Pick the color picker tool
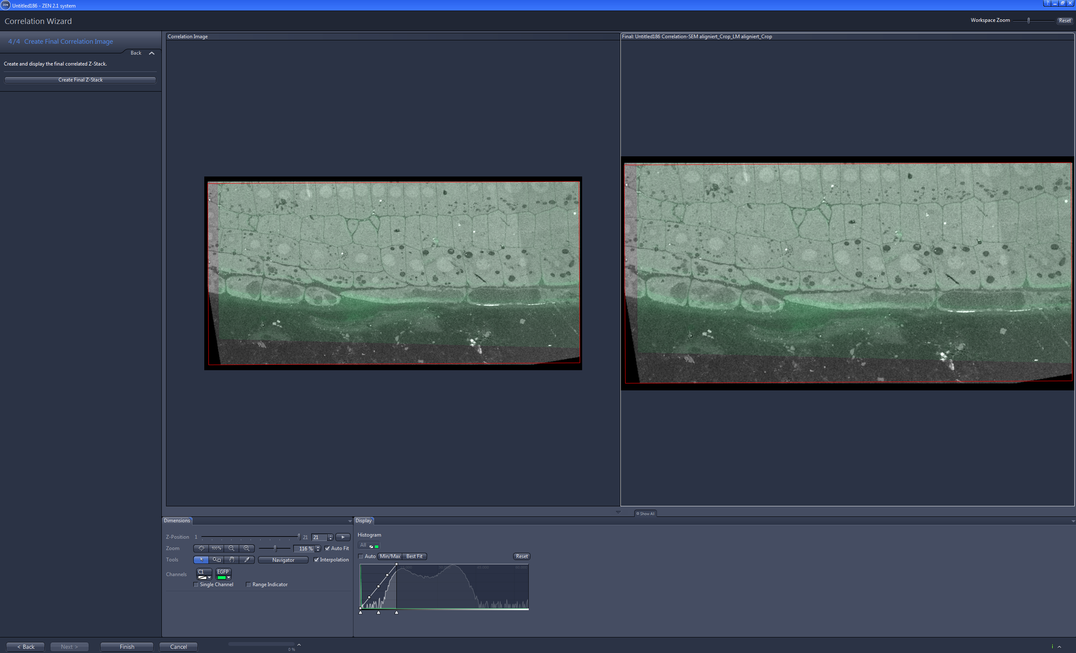Image resolution: width=1076 pixels, height=653 pixels. [247, 560]
